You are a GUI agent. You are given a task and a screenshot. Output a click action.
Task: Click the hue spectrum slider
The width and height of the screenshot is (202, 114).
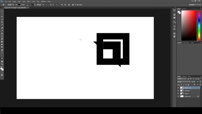point(199,26)
